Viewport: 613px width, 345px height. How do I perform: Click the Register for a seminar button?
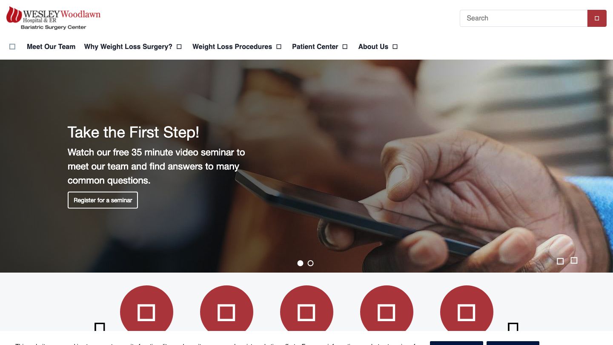point(103,200)
